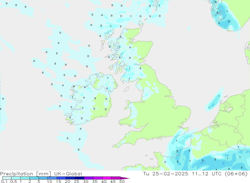The image size is (250, 183).
Task: Select the '(06+06)' forecast run text
Action: (236, 174)
